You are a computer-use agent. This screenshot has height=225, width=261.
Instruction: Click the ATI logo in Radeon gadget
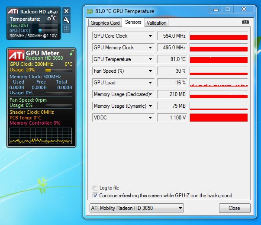(13, 11)
